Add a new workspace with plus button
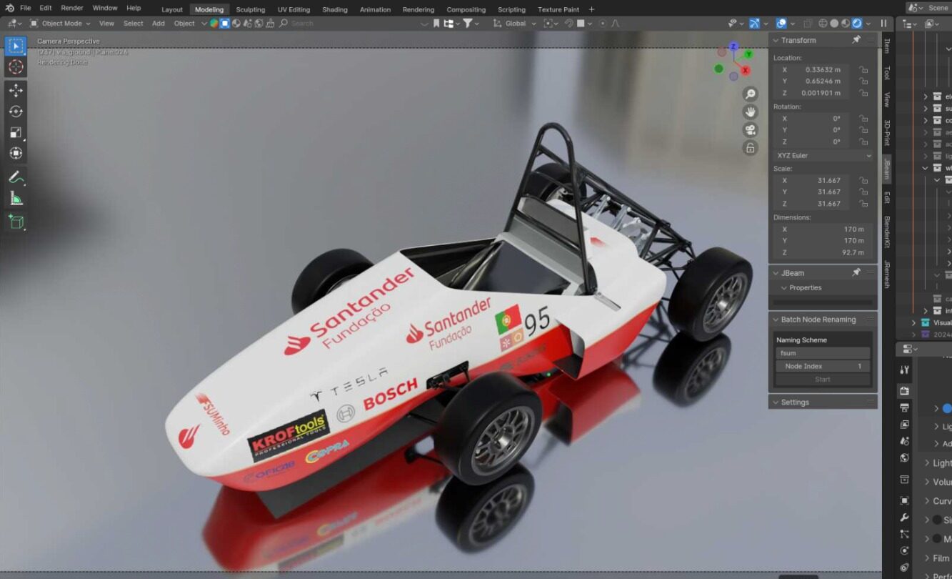Screen dimensions: 952x579 [x=591, y=9]
